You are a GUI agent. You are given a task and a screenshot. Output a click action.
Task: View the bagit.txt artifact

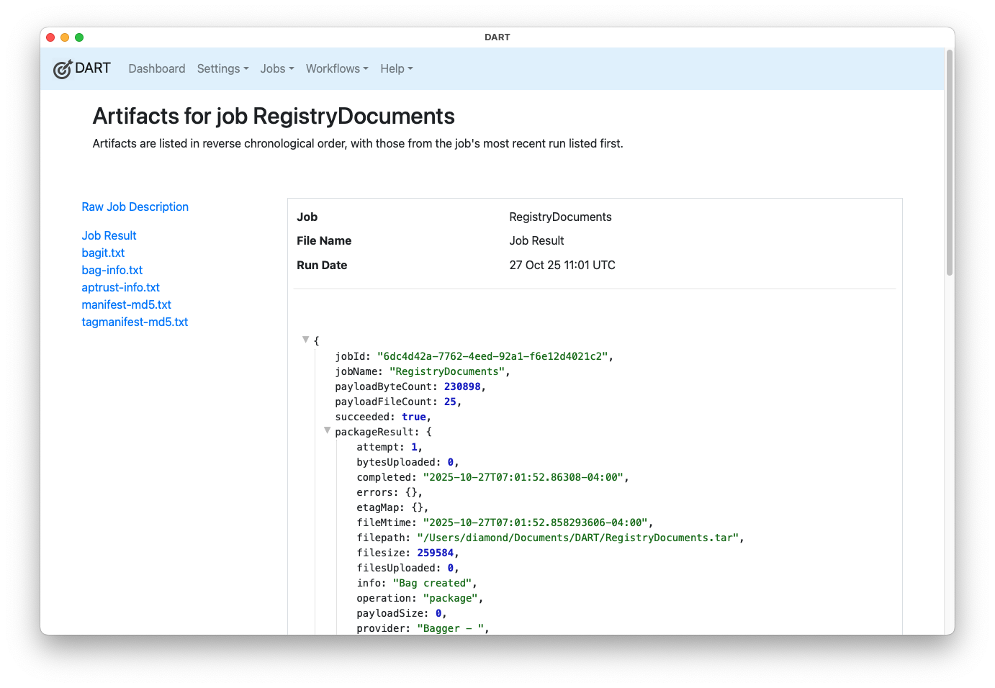[103, 253]
